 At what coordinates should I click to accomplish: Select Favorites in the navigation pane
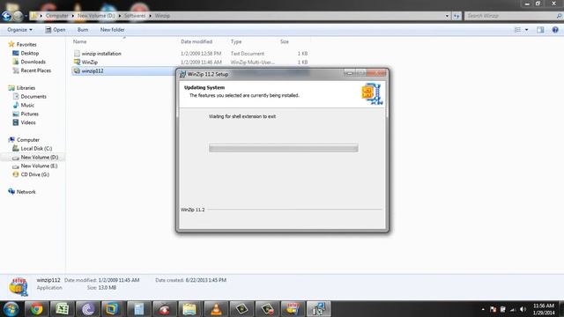[x=26, y=45]
